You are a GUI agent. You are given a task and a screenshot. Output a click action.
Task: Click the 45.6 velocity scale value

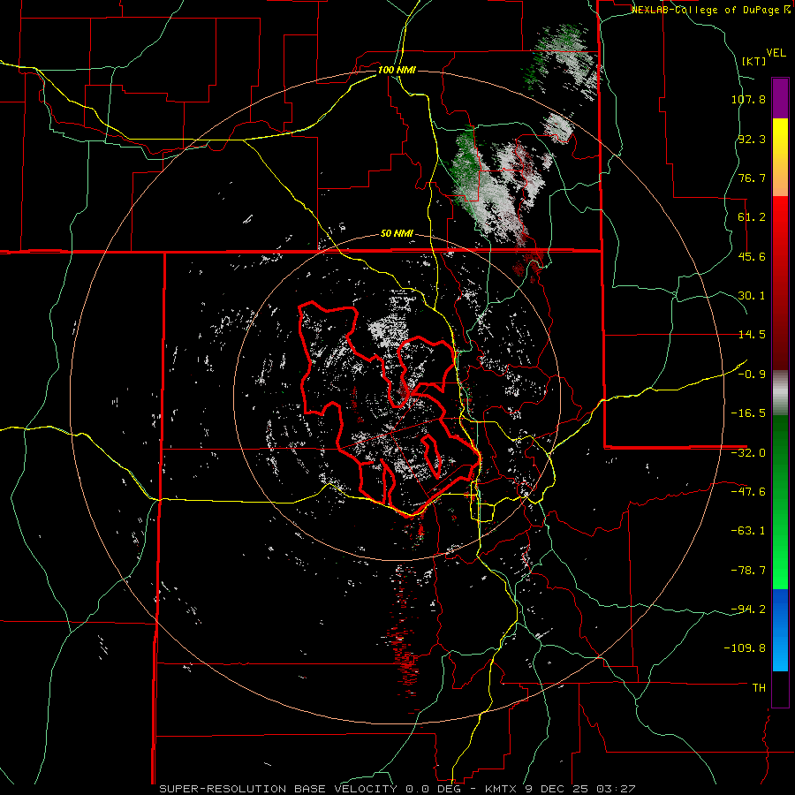[x=752, y=256]
